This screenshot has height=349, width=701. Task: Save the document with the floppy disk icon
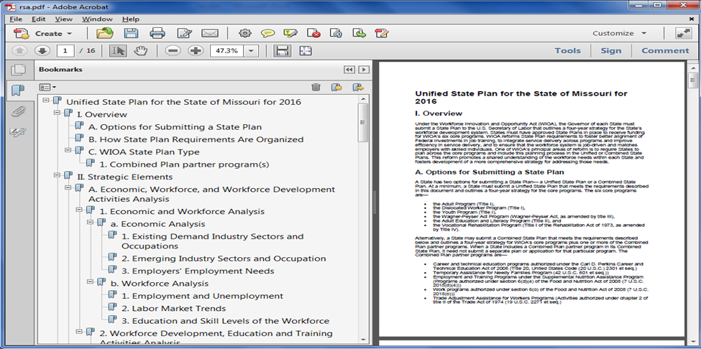click(x=131, y=33)
